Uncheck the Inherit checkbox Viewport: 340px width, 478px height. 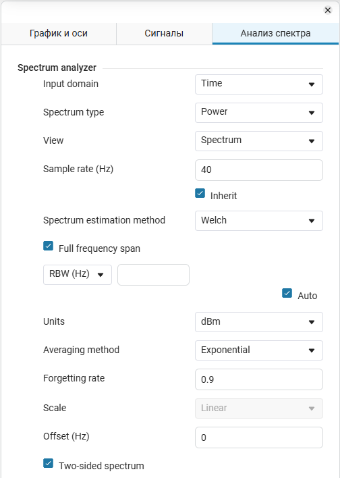[x=200, y=193]
